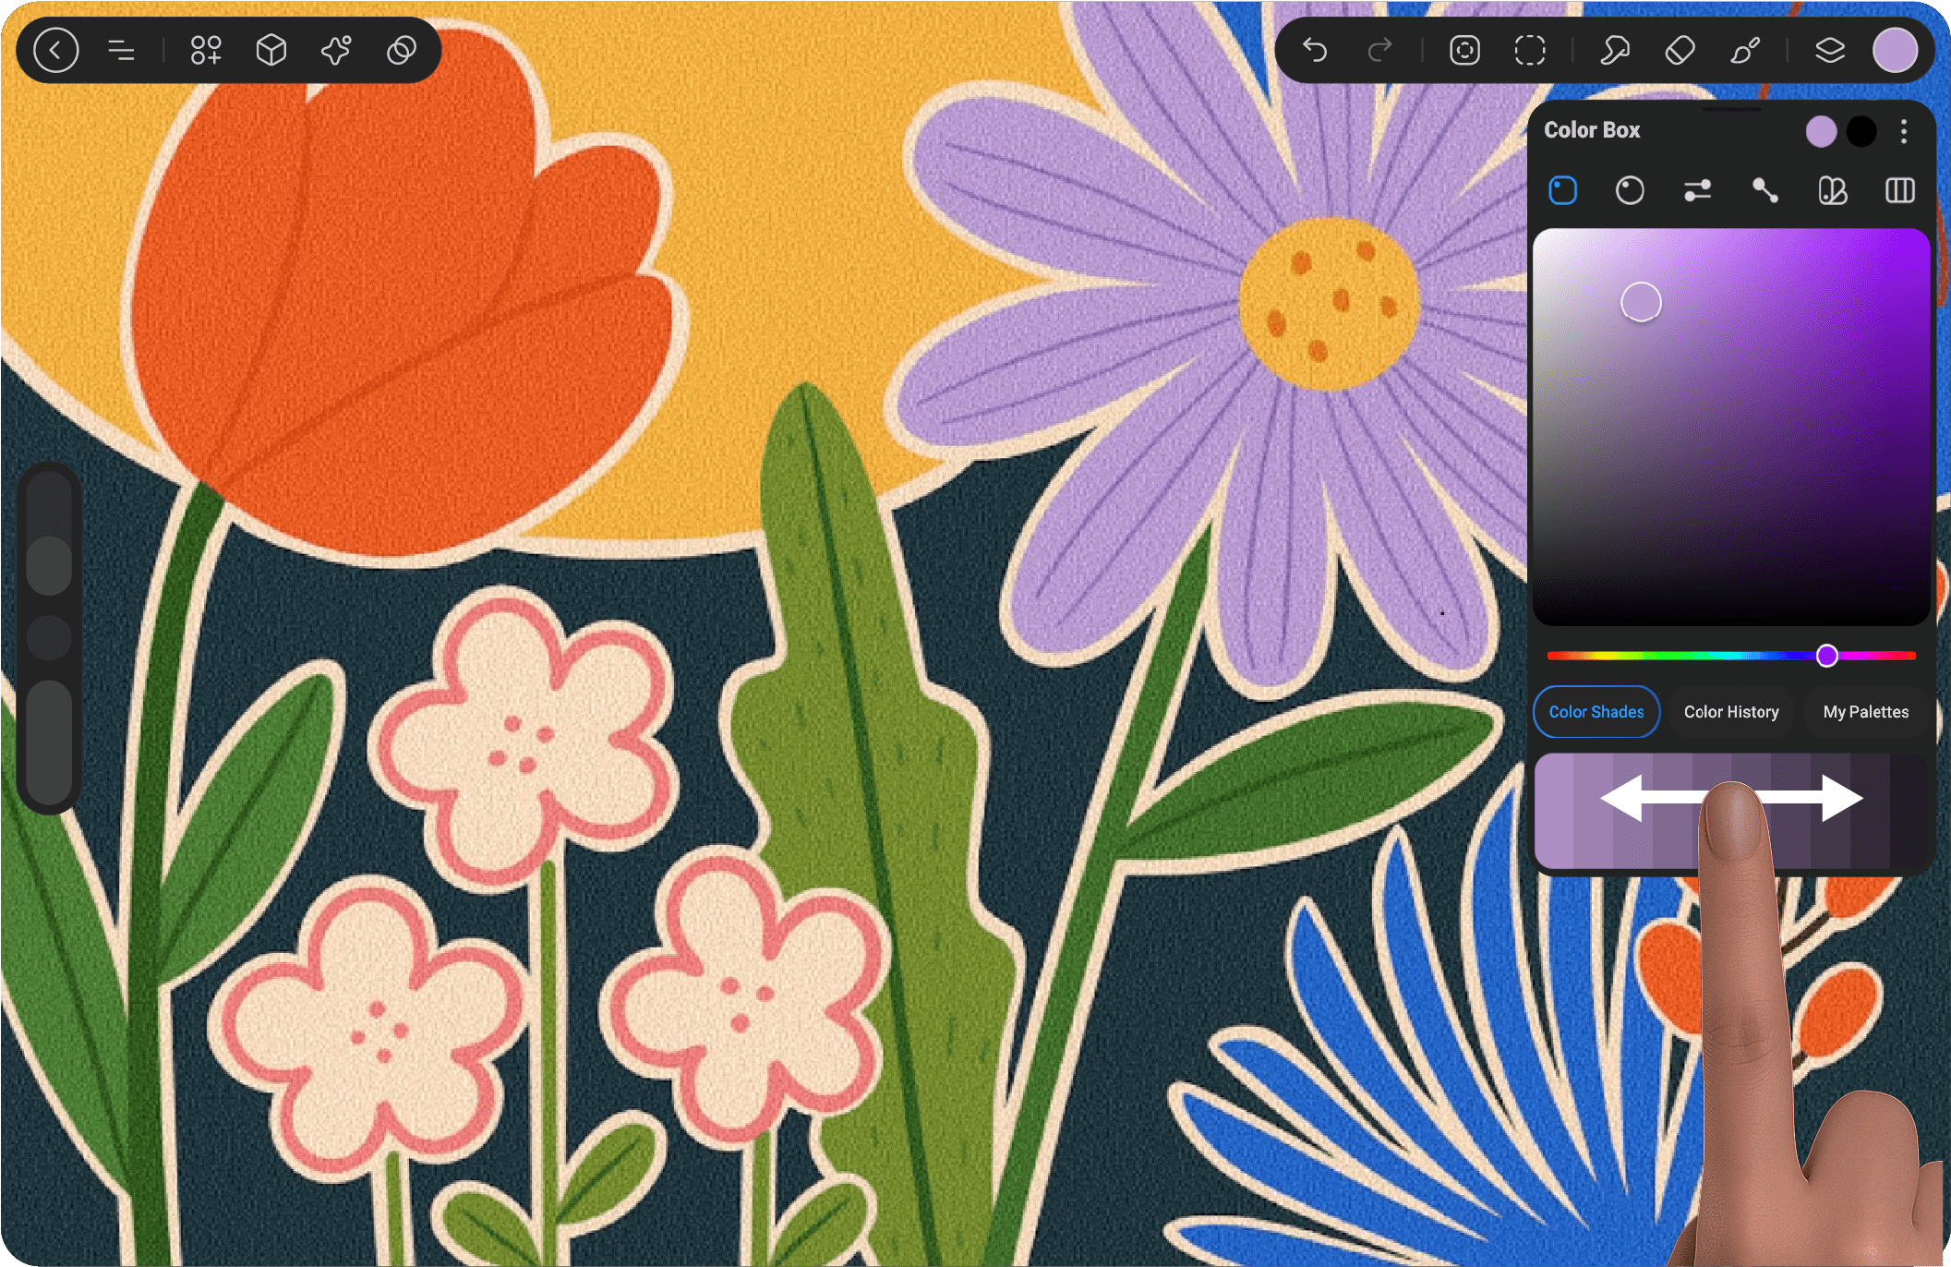Switch to the color wheel picker mode
1951x1267 pixels.
click(x=1630, y=191)
